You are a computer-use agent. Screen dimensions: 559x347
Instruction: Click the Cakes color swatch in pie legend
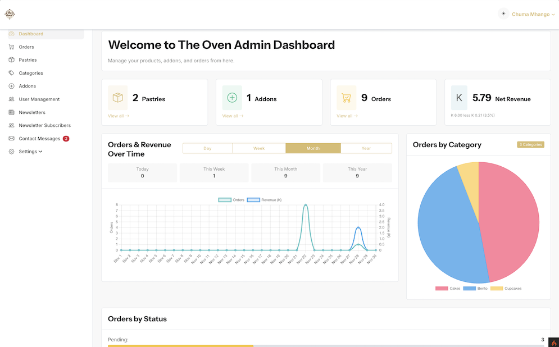[442, 289]
